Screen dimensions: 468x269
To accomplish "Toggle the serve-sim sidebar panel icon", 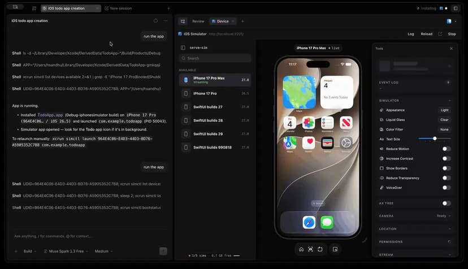I will [x=183, y=47].
